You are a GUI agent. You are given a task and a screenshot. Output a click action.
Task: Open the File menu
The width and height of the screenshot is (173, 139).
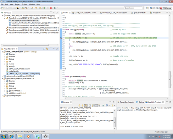tap(2, 4)
